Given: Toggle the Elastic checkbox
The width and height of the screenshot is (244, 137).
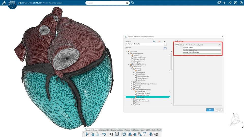Looking at the screenshot, I should [x=136, y=71].
